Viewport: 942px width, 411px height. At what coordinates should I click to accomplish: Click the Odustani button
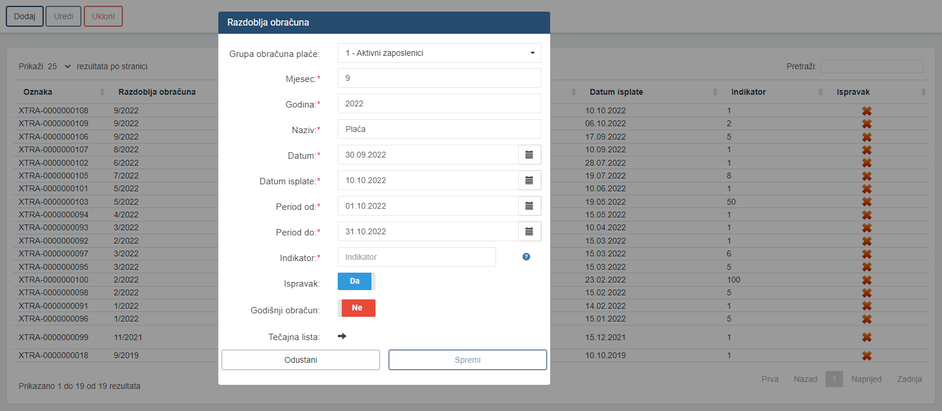pos(300,360)
